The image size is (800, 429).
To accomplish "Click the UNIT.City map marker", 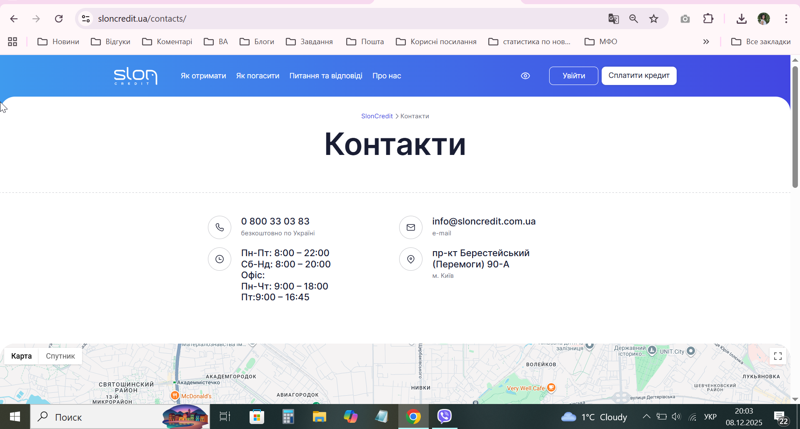I will coord(691,351).
